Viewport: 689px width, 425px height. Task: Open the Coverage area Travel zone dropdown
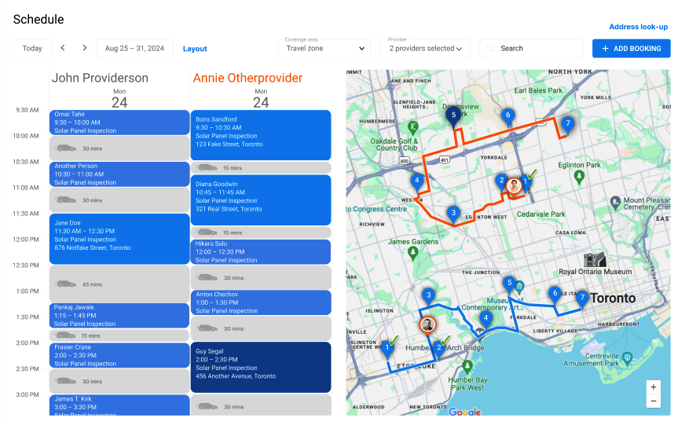tap(324, 49)
